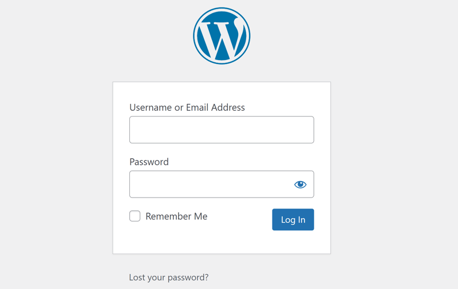This screenshot has width=458, height=289.
Task: Click empty space inside the white login panel
Action: pos(222,242)
